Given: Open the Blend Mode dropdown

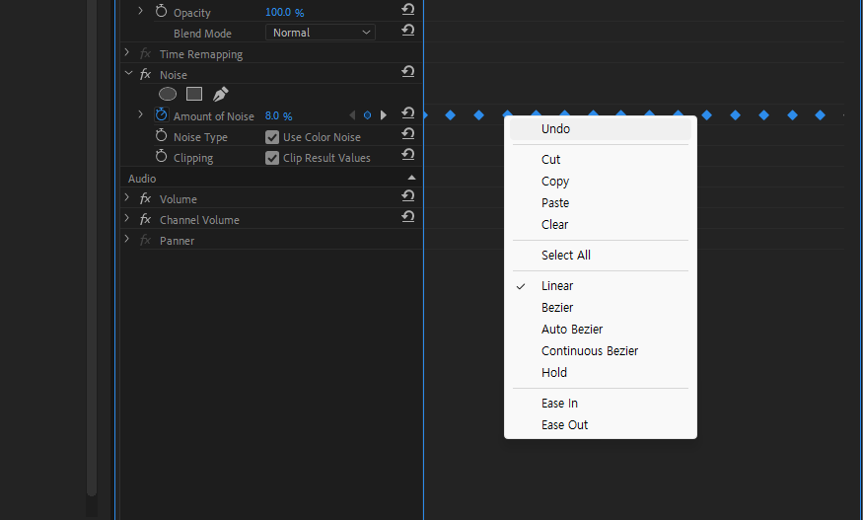Looking at the screenshot, I should (321, 33).
